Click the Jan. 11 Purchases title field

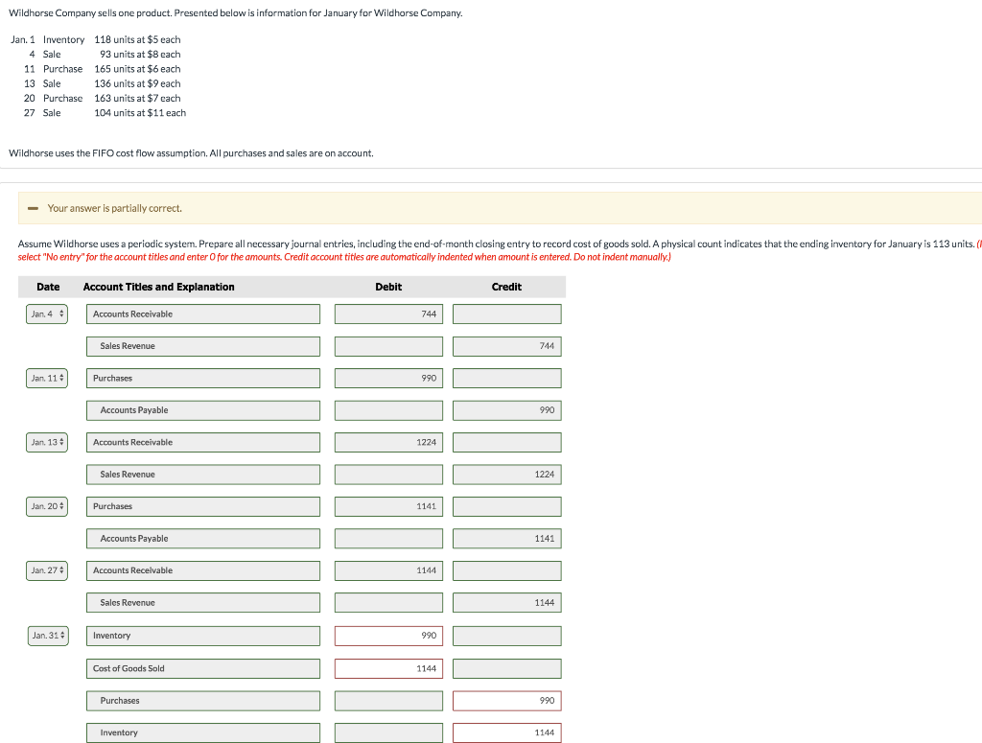point(203,378)
